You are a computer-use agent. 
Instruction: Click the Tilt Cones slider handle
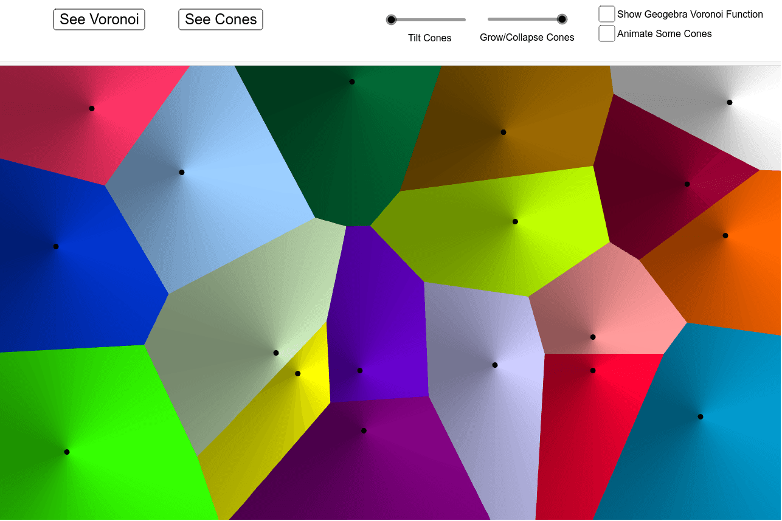[x=392, y=19]
